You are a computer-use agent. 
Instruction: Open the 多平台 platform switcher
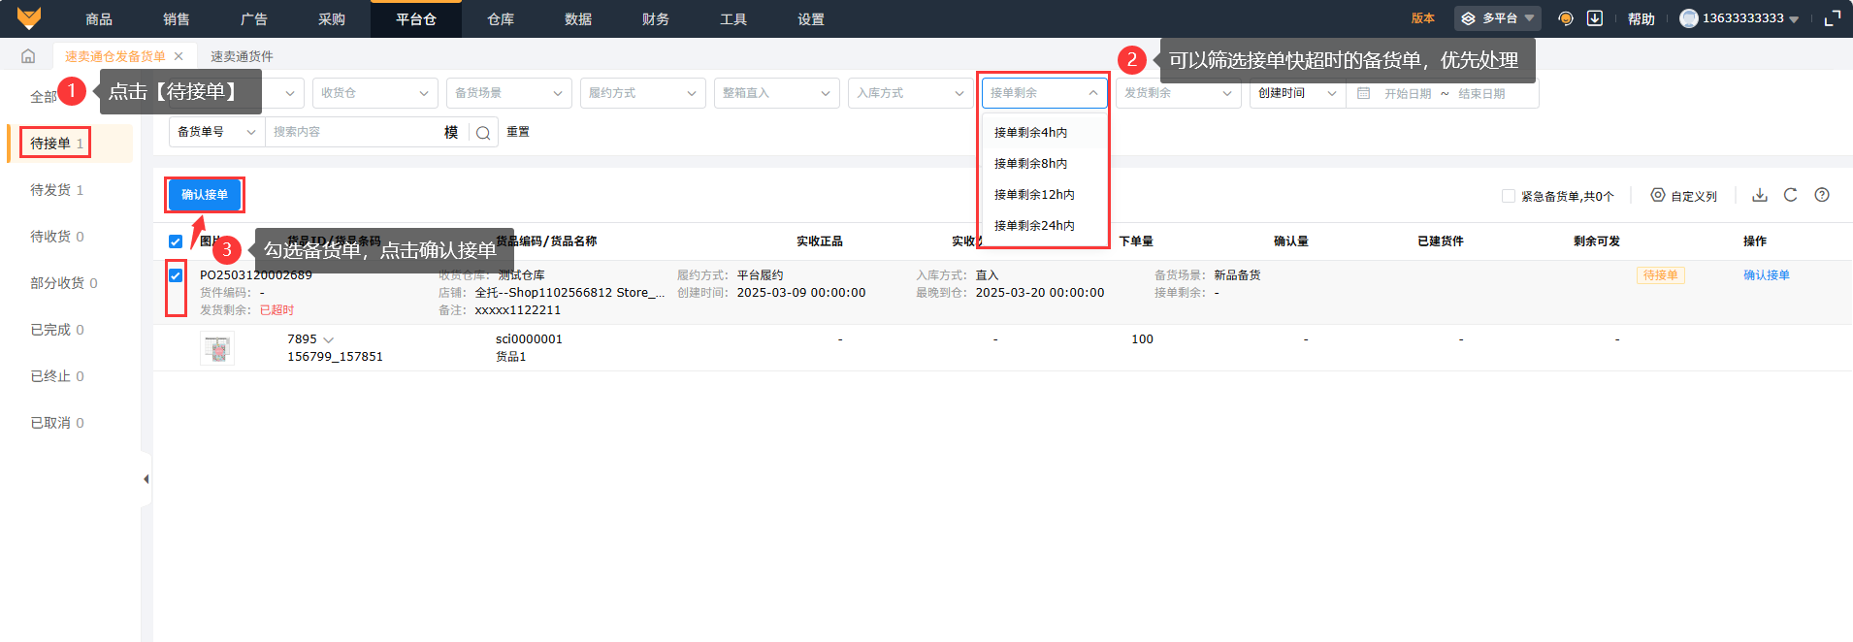(1497, 18)
